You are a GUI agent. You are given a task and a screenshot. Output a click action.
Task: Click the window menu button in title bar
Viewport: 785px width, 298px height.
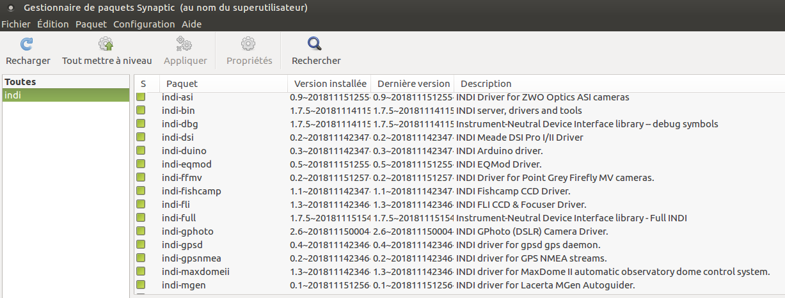[12, 8]
